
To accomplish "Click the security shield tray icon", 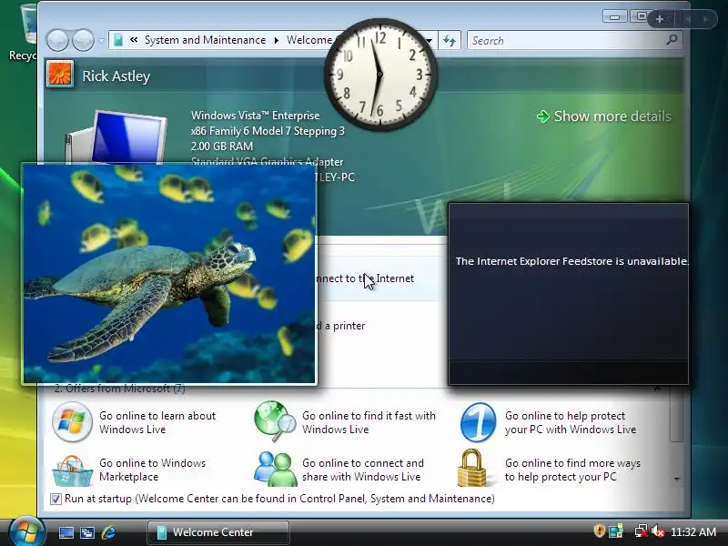I will pyautogui.click(x=600, y=531).
